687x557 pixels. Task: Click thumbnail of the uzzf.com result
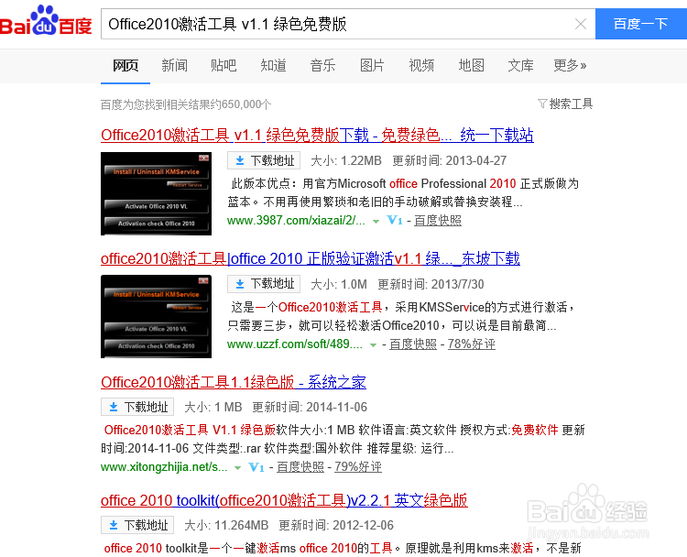coord(156,316)
